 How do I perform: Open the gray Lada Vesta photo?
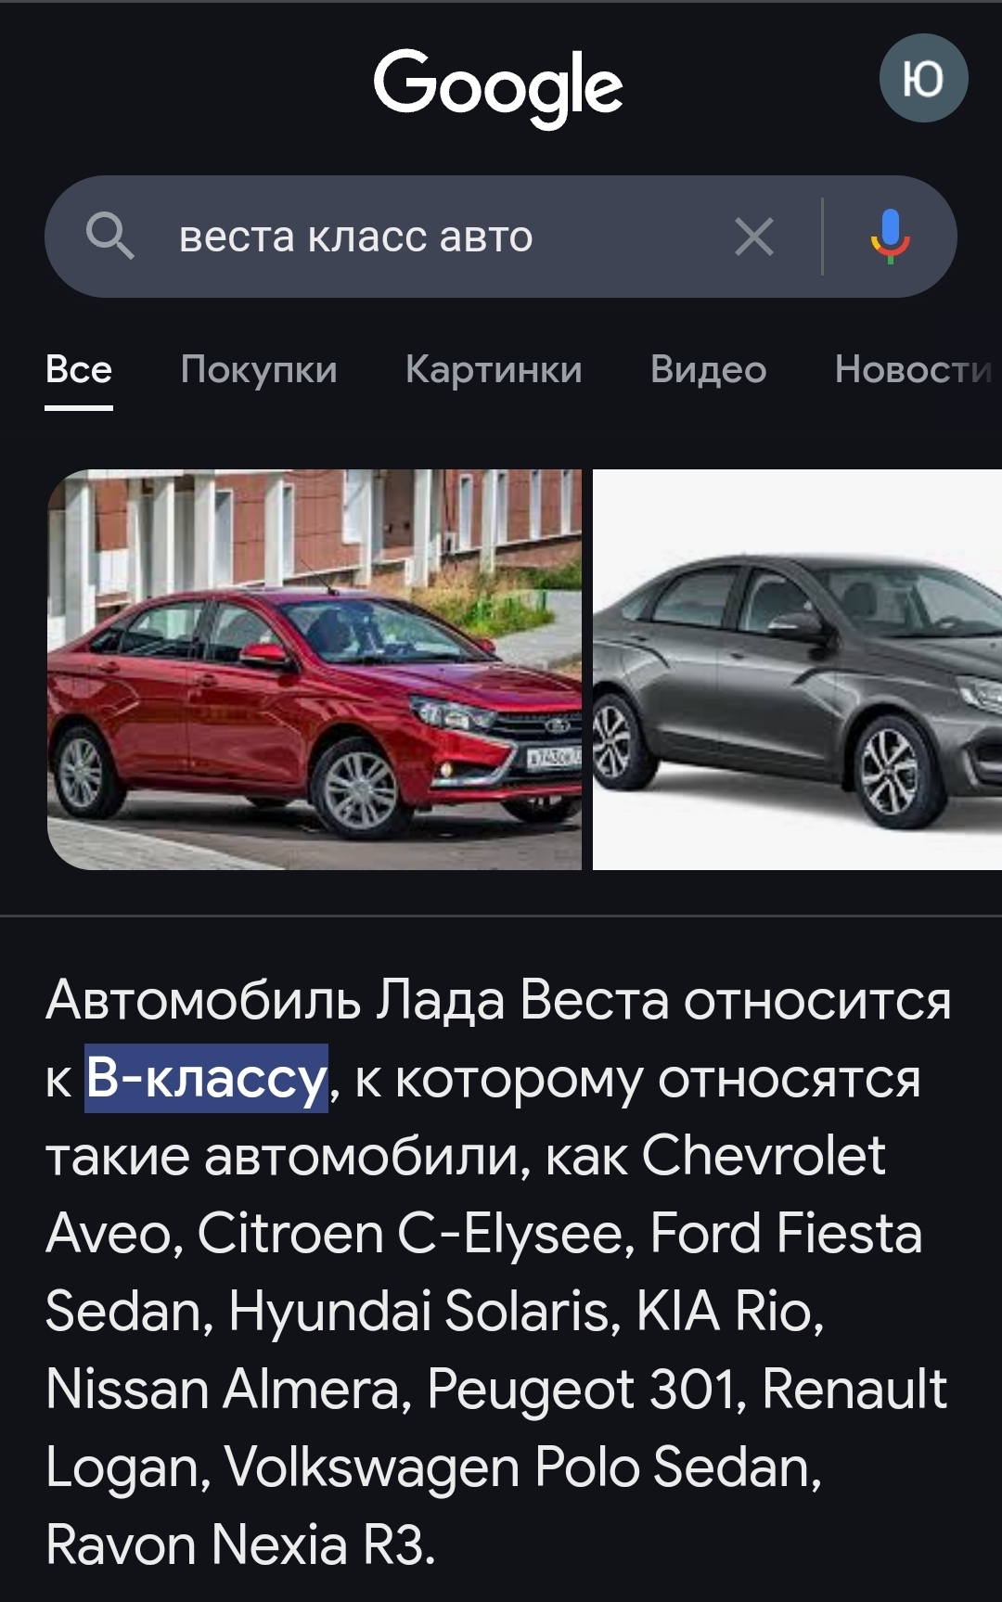pos(797,670)
